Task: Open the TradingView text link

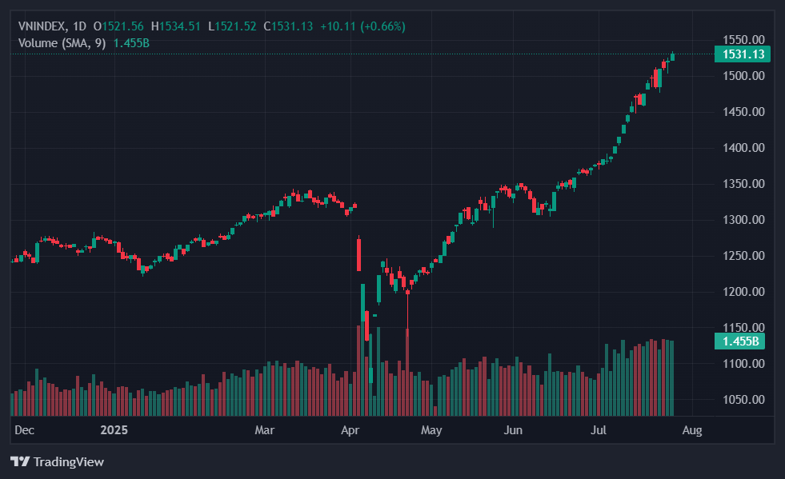Action: coord(69,461)
